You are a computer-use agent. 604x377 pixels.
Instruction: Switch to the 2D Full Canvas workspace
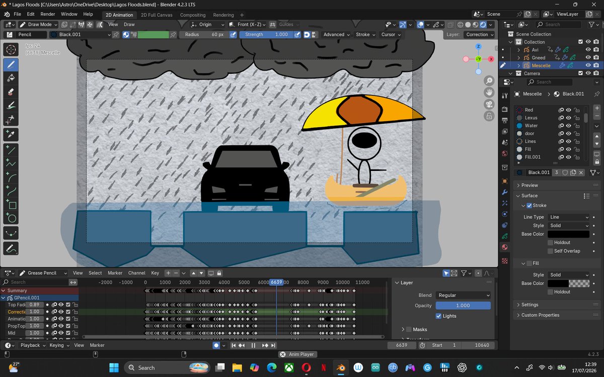[x=157, y=15]
